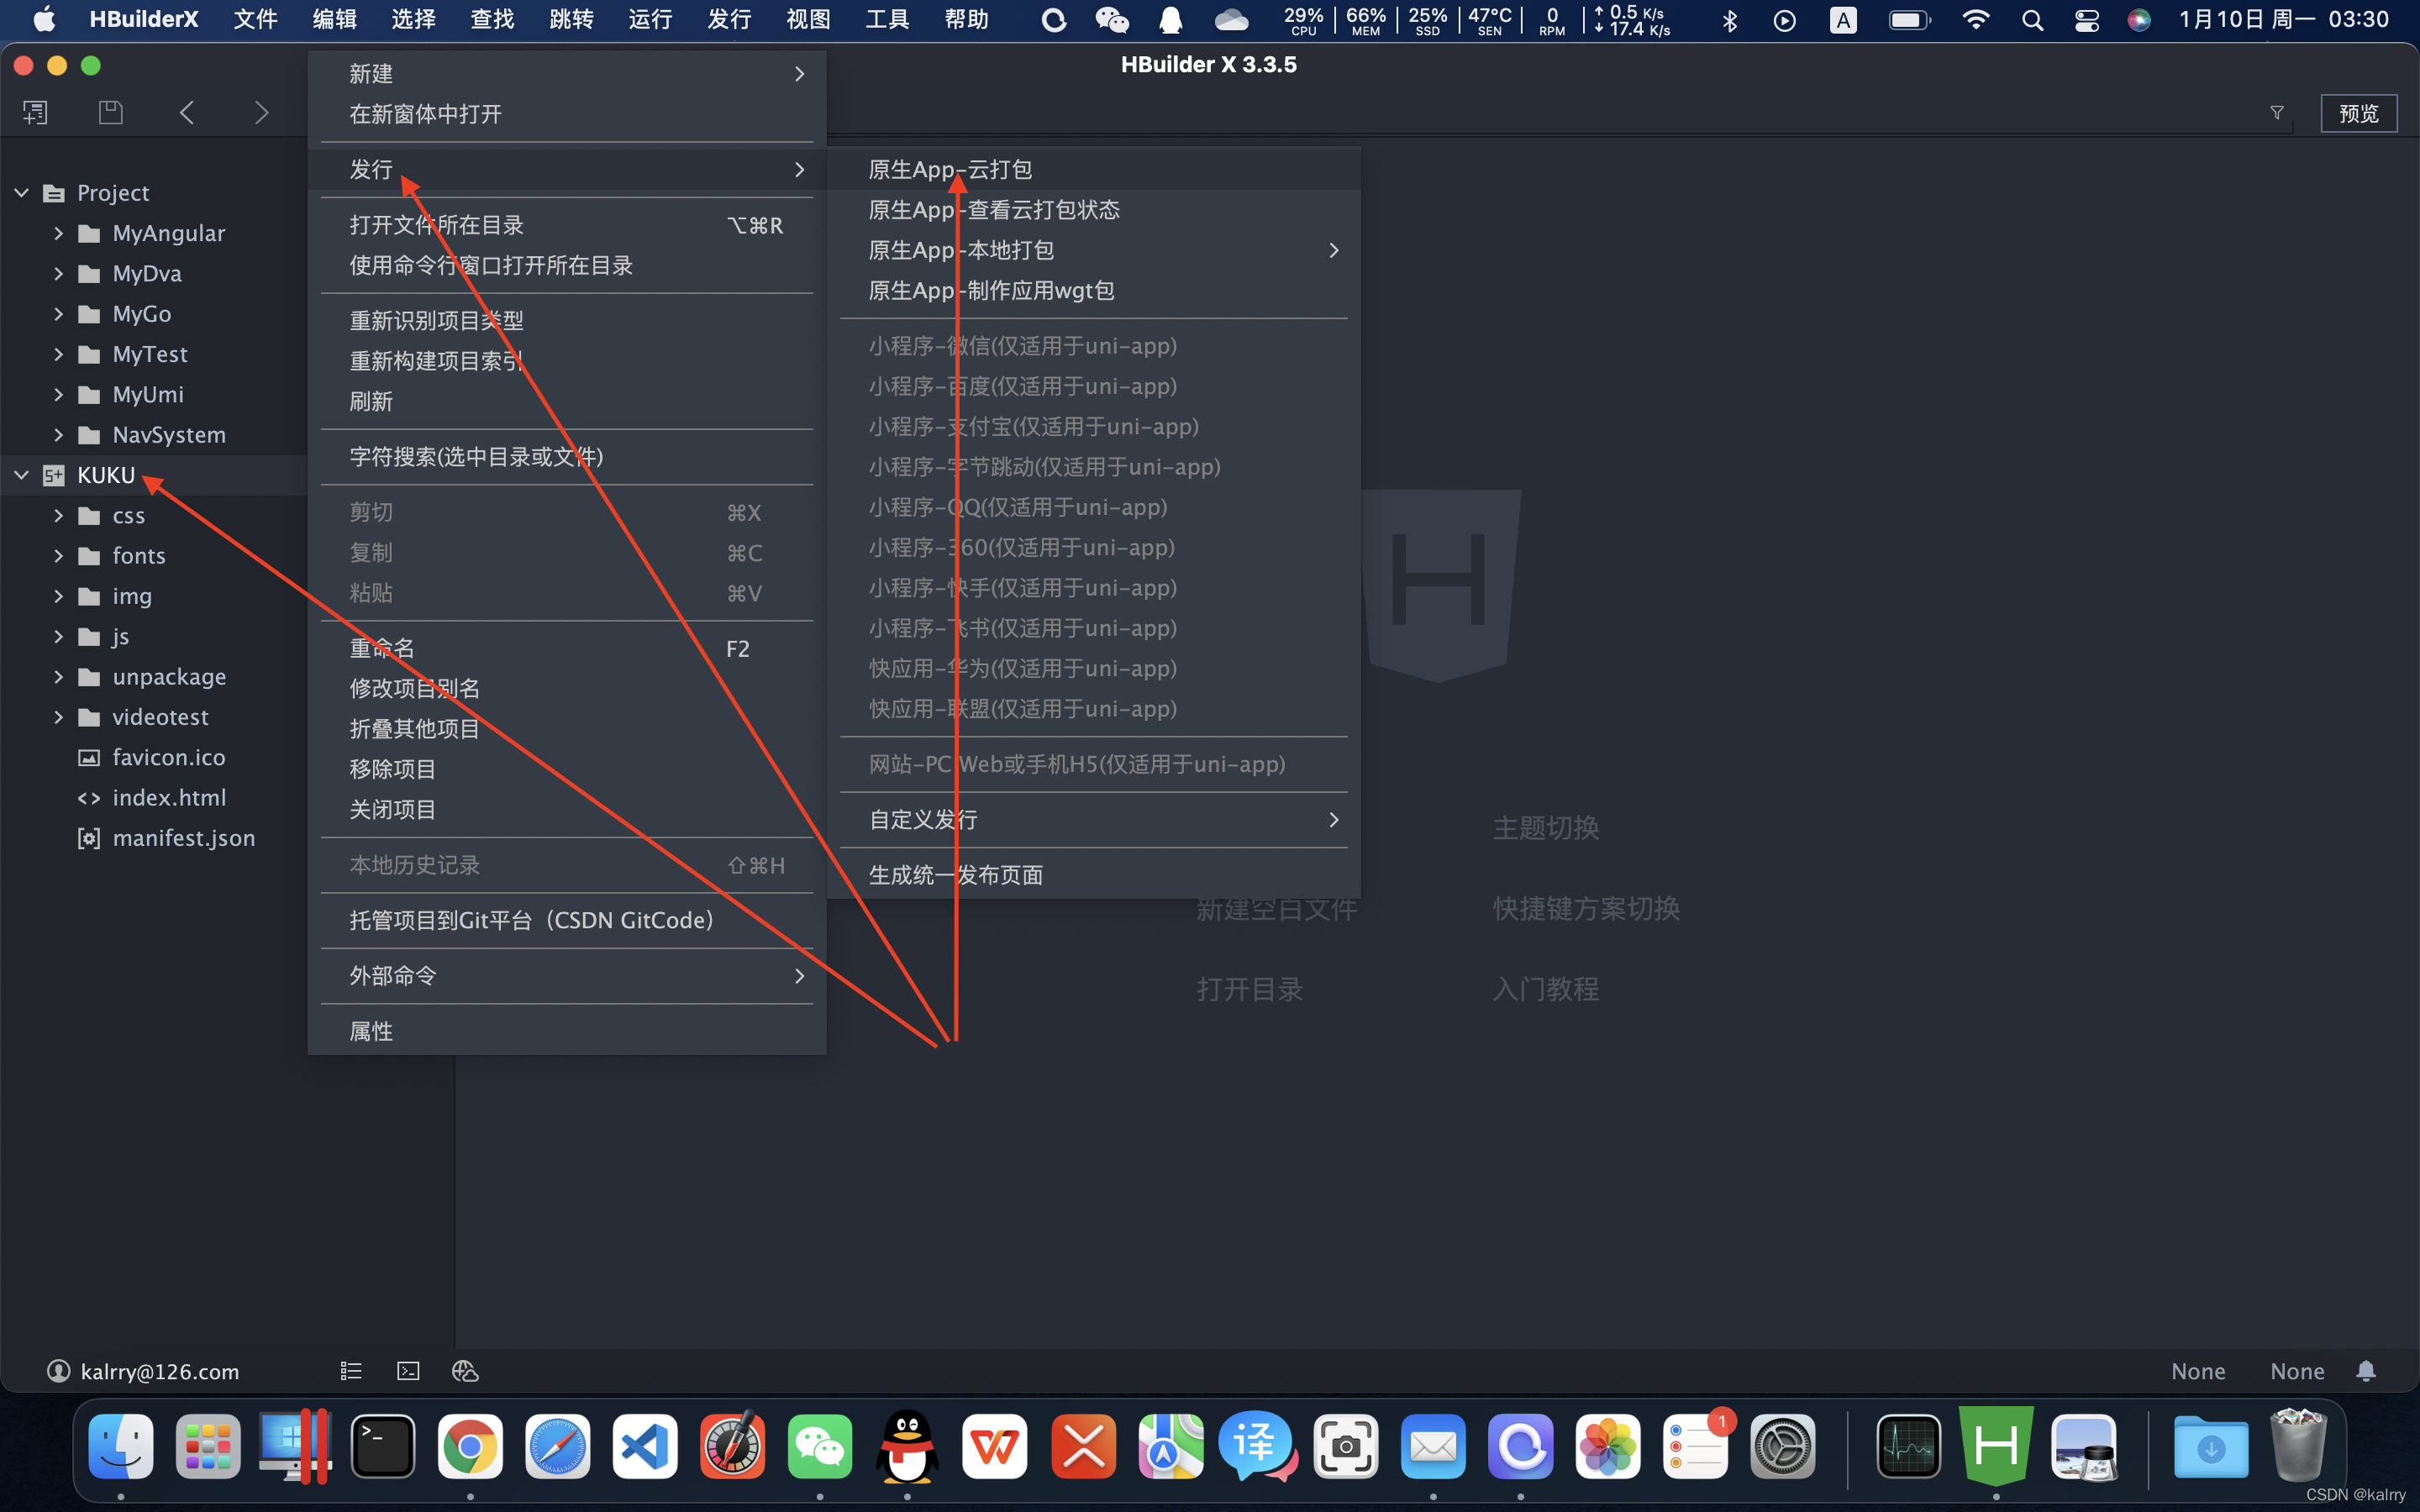
Task: Click the notification bell in status bar
Action: 2366,1371
